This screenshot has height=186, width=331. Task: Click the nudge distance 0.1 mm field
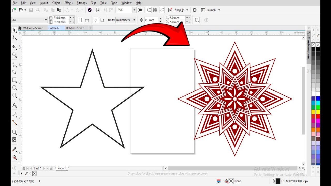pyautogui.click(x=151, y=20)
